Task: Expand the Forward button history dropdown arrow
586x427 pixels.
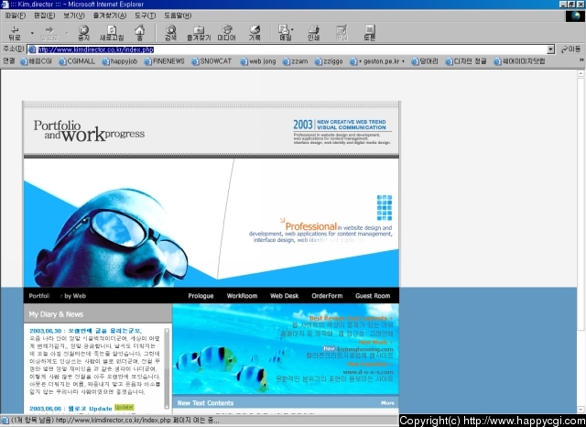Action: [67, 33]
